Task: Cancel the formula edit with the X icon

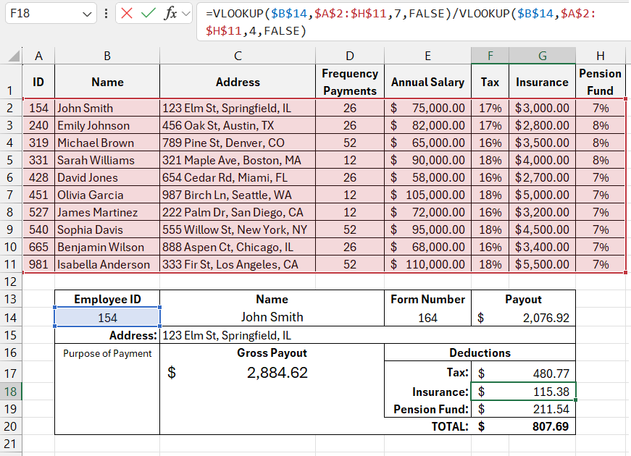Action: coord(128,14)
